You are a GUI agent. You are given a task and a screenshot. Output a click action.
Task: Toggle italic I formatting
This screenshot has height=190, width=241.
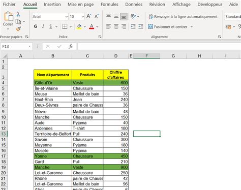coord(43,26)
